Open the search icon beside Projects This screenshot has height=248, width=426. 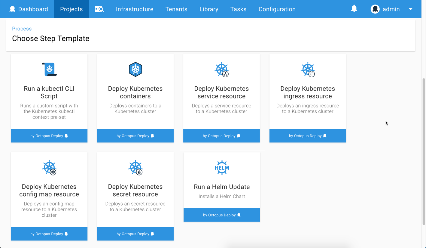(x=99, y=9)
